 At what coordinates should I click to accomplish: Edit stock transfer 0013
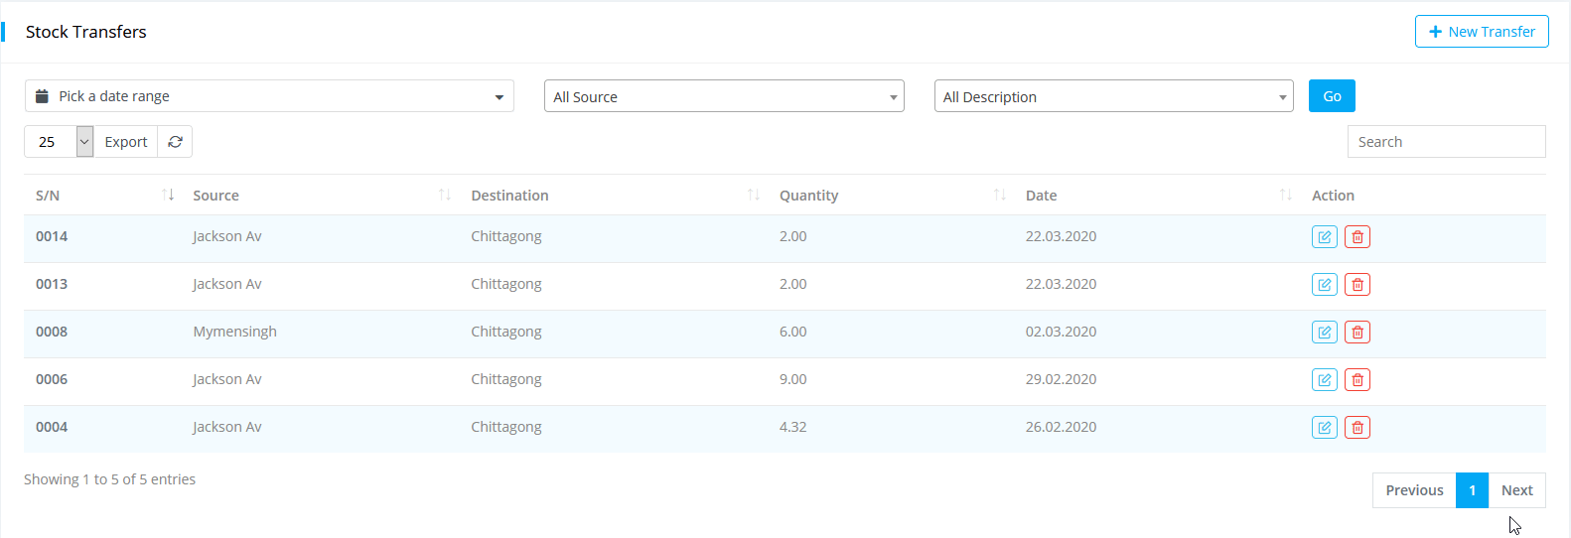tap(1324, 285)
